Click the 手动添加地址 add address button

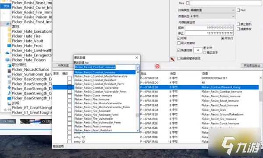pos(252,65)
